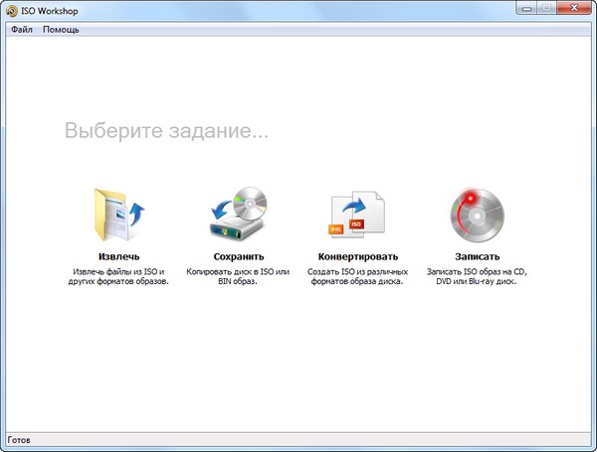
Task: Click the IMG to ISO convert icon
Action: 357,215
